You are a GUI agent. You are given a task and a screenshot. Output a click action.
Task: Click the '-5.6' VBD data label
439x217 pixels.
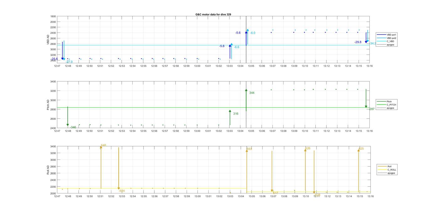point(238,33)
